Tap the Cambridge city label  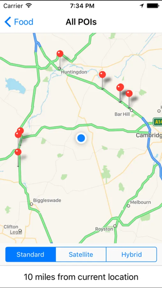tap(149, 135)
